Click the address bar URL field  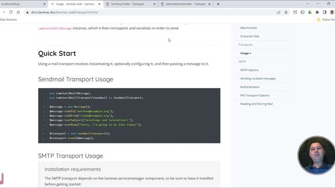pos(150,13)
